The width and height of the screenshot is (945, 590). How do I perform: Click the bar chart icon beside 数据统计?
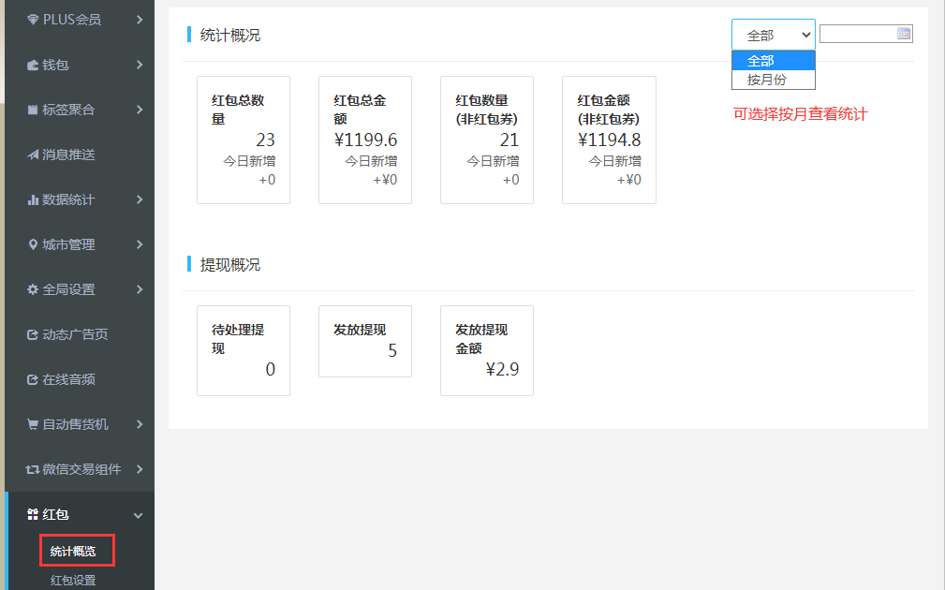[x=33, y=199]
